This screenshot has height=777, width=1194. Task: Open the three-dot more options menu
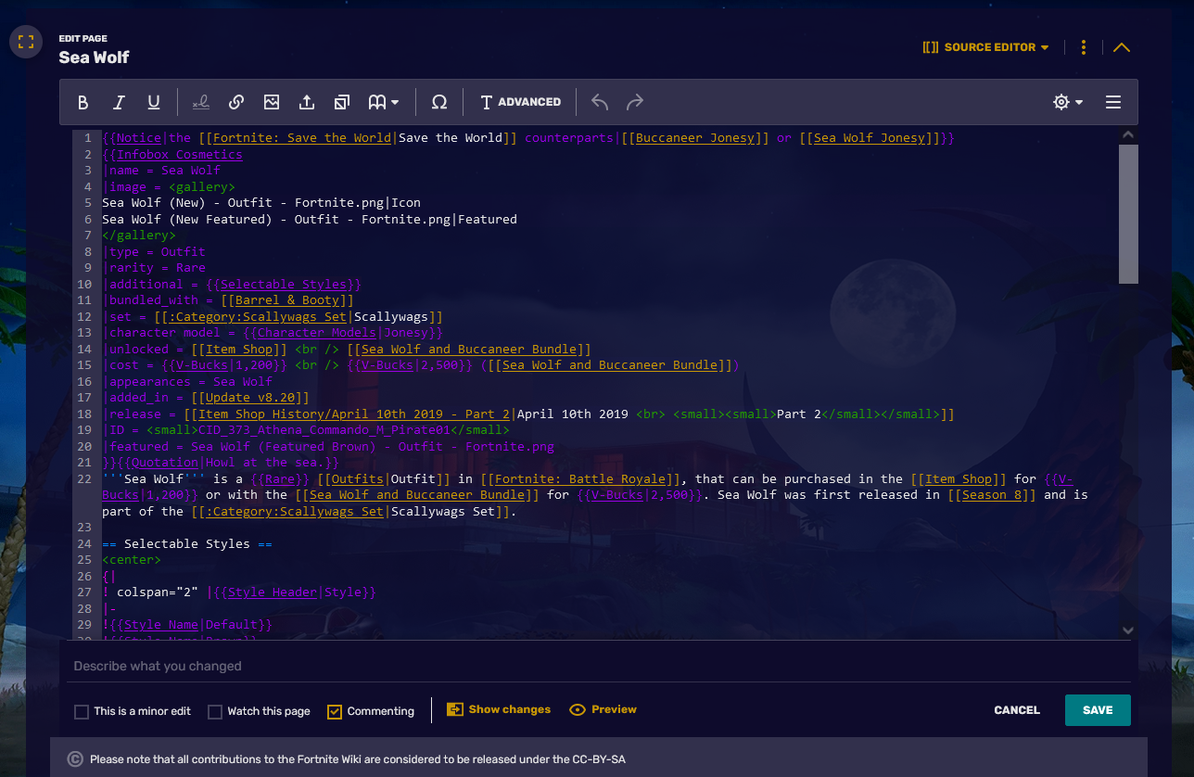[1084, 47]
